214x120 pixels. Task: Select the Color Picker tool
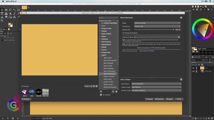pos(19,17)
